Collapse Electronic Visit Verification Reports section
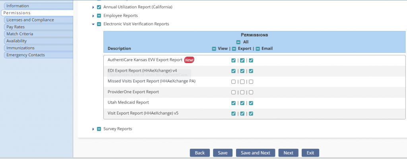Image resolution: width=407 pixels, height=159 pixels. [x=93, y=24]
